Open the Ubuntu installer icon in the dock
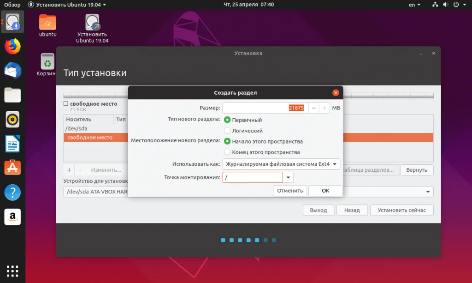This screenshot has width=472, height=283. [12, 22]
